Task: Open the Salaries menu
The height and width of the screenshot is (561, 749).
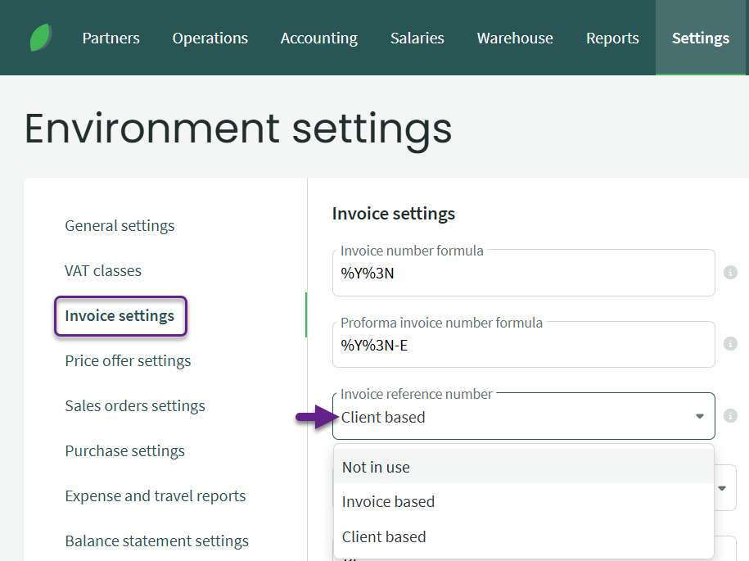Action: click(417, 38)
